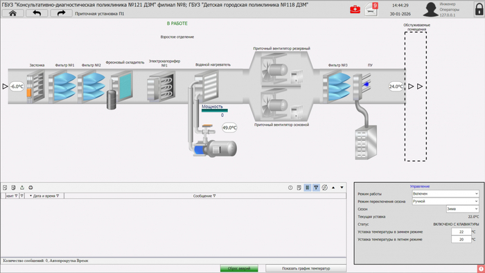The width and height of the screenshot is (485, 273).
Task: Click Показать график температур button
Action: pyautogui.click(x=306, y=268)
